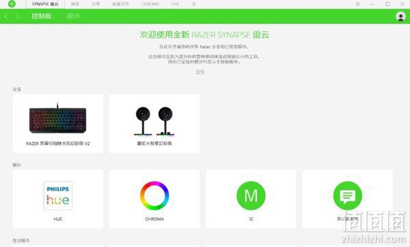Click the Razer logo icon at top left
The height and width of the screenshot is (247, 410).
click(x=12, y=4)
